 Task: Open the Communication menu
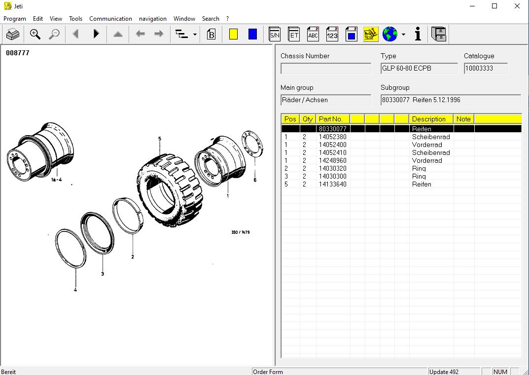[x=110, y=19]
